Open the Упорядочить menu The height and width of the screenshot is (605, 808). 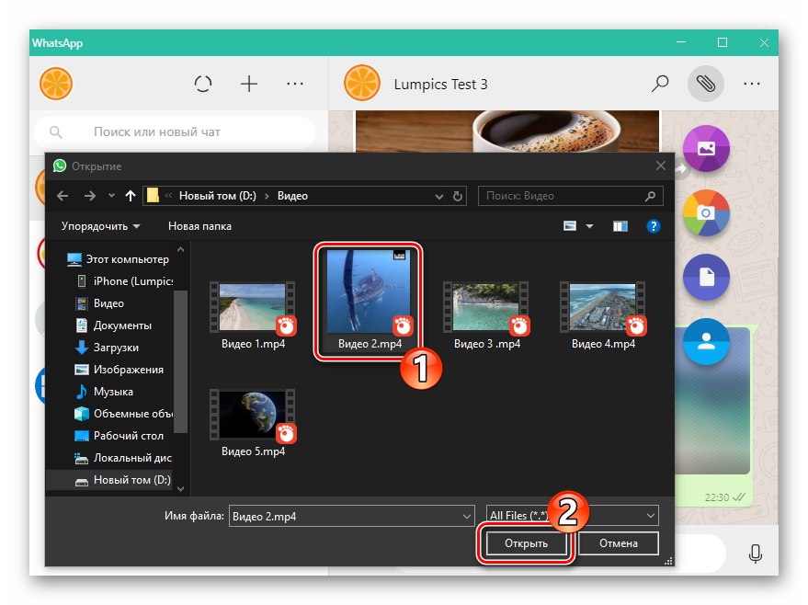(100, 226)
